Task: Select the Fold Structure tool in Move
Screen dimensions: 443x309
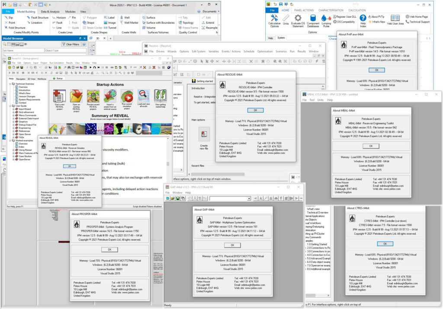Action: pos(16,28)
